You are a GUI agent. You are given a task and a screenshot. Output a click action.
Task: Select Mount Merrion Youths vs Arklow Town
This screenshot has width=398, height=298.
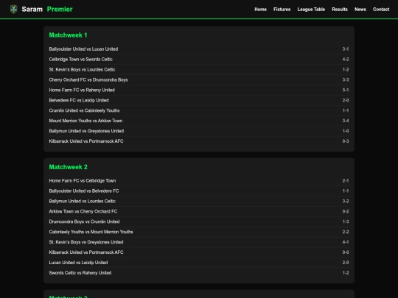tap(199, 121)
